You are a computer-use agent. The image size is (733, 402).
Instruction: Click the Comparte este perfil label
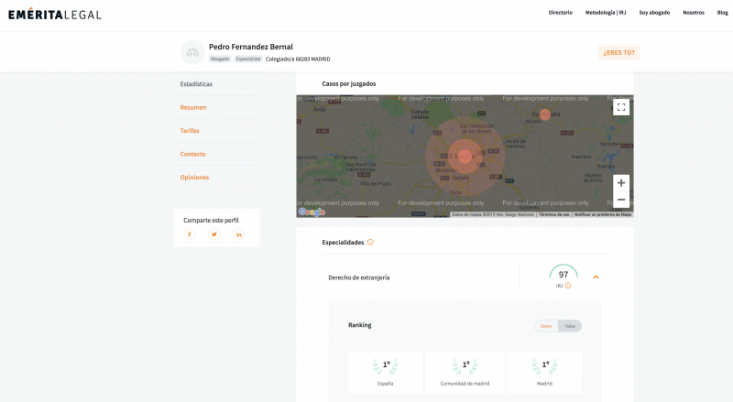[211, 220]
